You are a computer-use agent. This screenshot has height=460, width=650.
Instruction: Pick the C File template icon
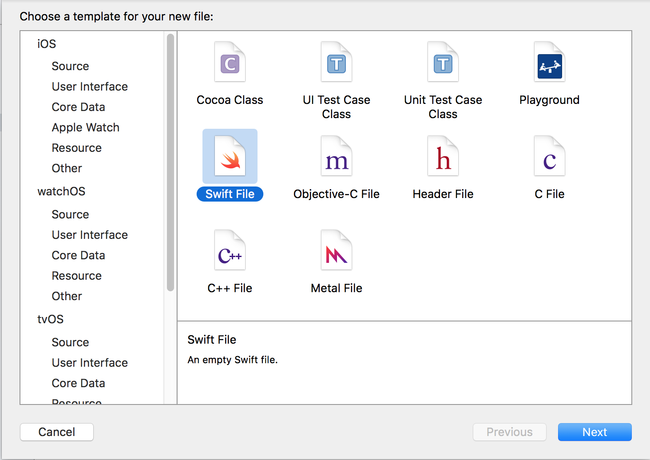[x=550, y=156]
